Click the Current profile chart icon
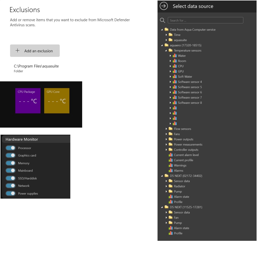Viewport: 278px width, 259px height. [x=171, y=160]
